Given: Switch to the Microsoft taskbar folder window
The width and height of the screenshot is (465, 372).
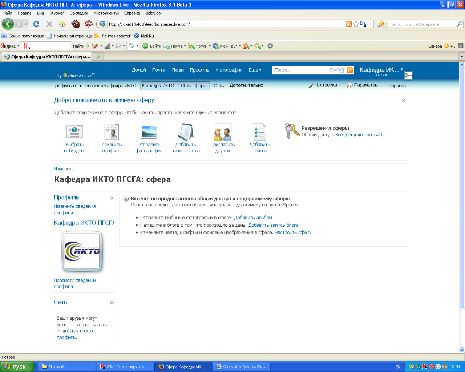Looking at the screenshot, I should point(66,367).
